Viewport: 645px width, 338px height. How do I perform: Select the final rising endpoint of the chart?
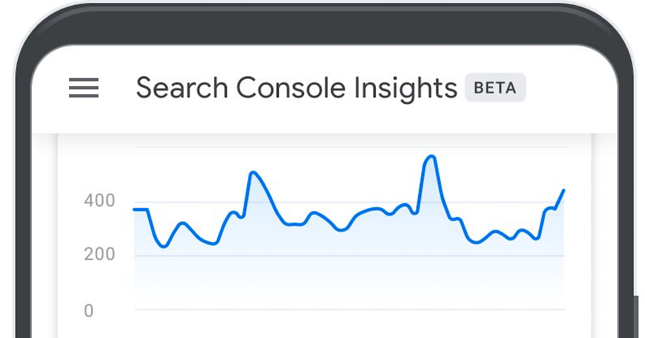tap(564, 190)
